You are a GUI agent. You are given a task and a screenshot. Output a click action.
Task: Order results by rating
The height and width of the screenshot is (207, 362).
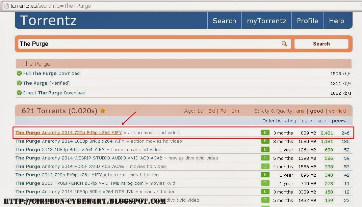coord(289,121)
